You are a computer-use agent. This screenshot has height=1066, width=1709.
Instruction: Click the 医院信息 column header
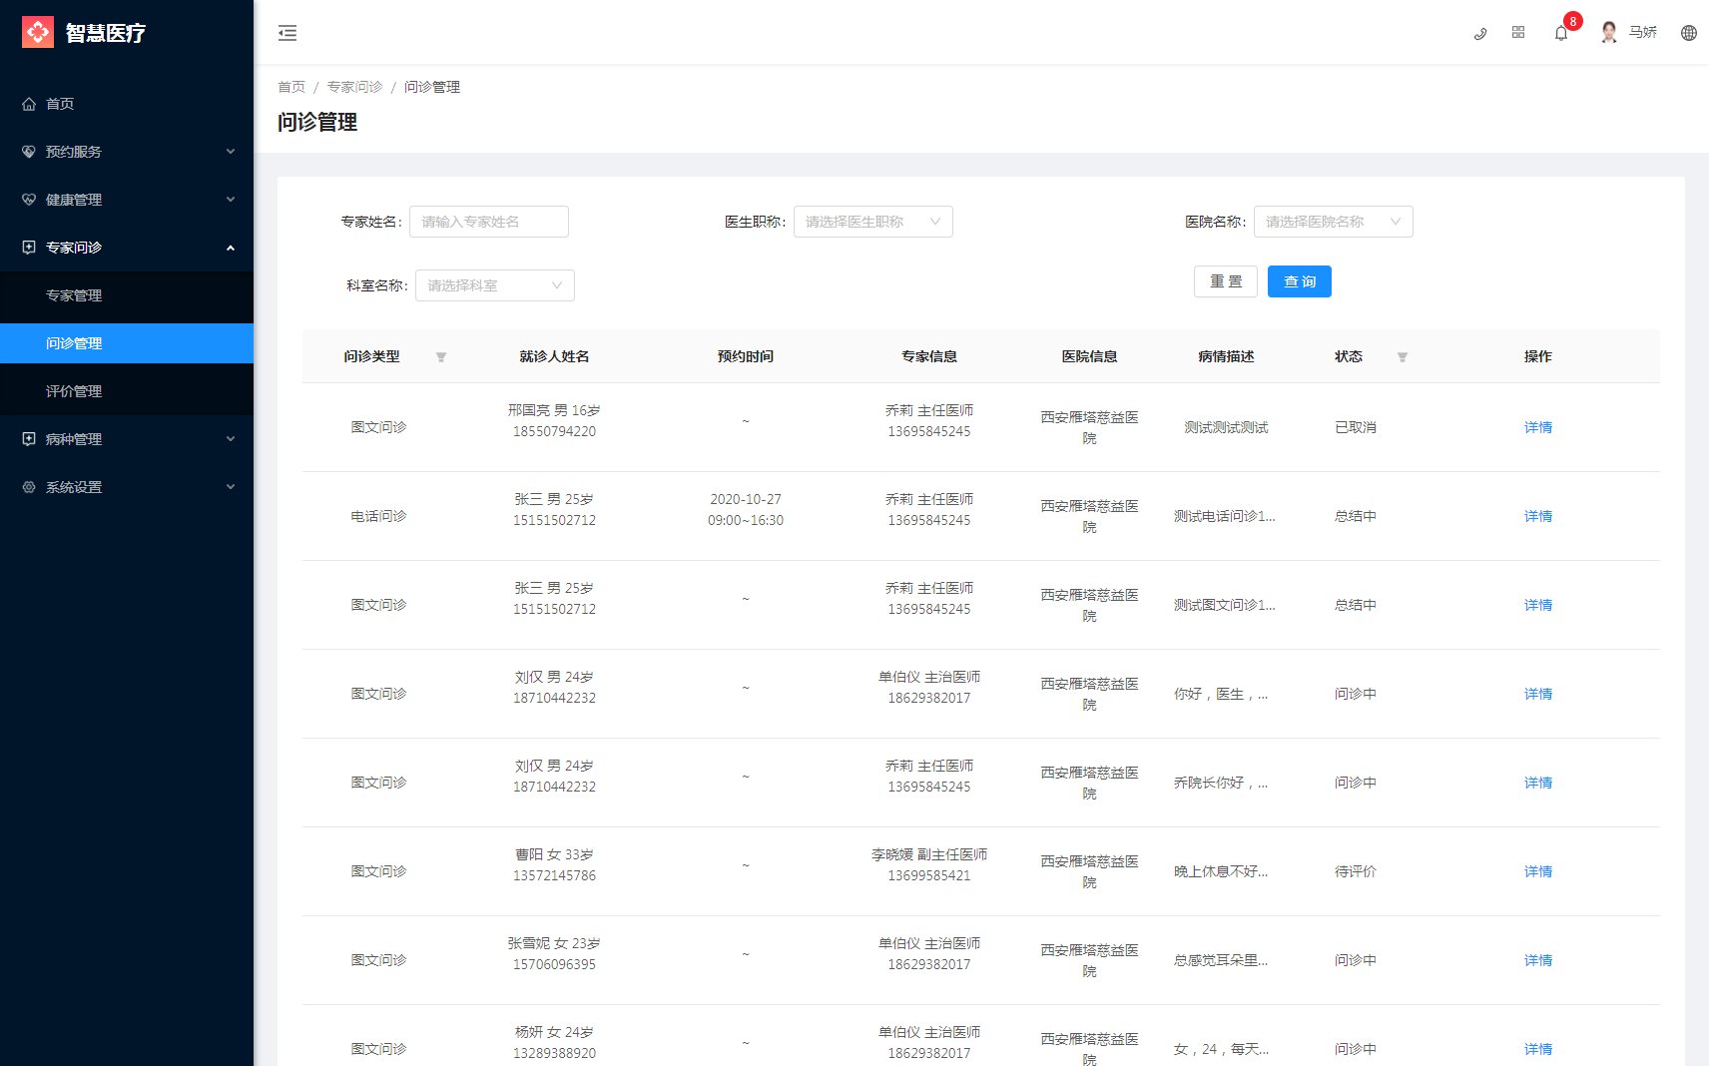click(x=1089, y=356)
